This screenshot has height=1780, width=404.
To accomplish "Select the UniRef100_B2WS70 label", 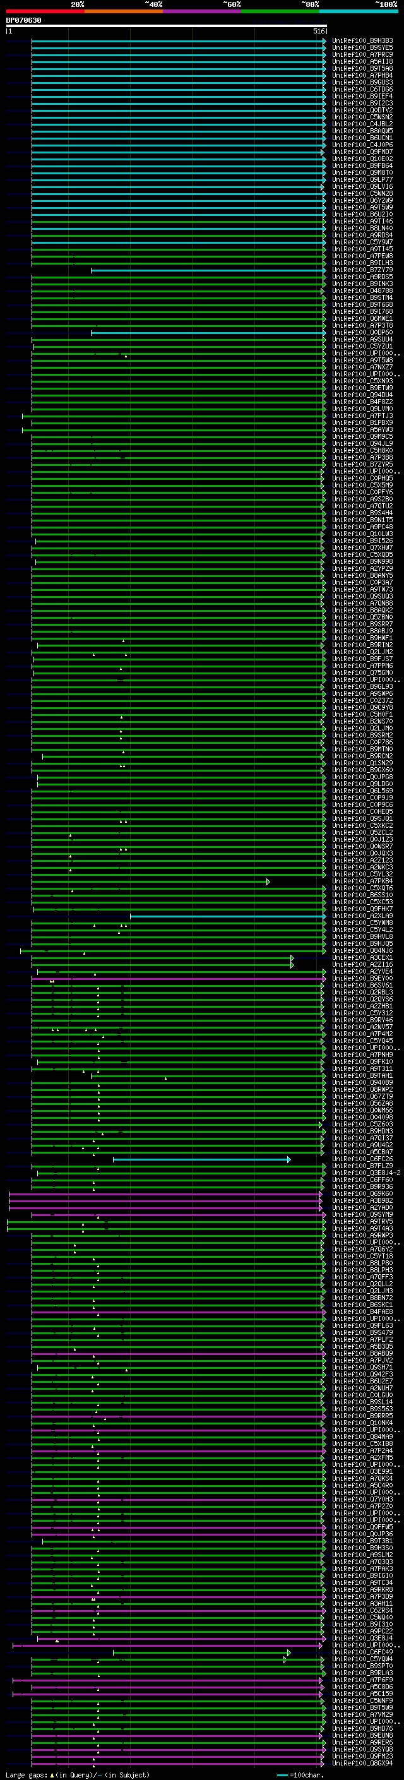I will point(362,721).
